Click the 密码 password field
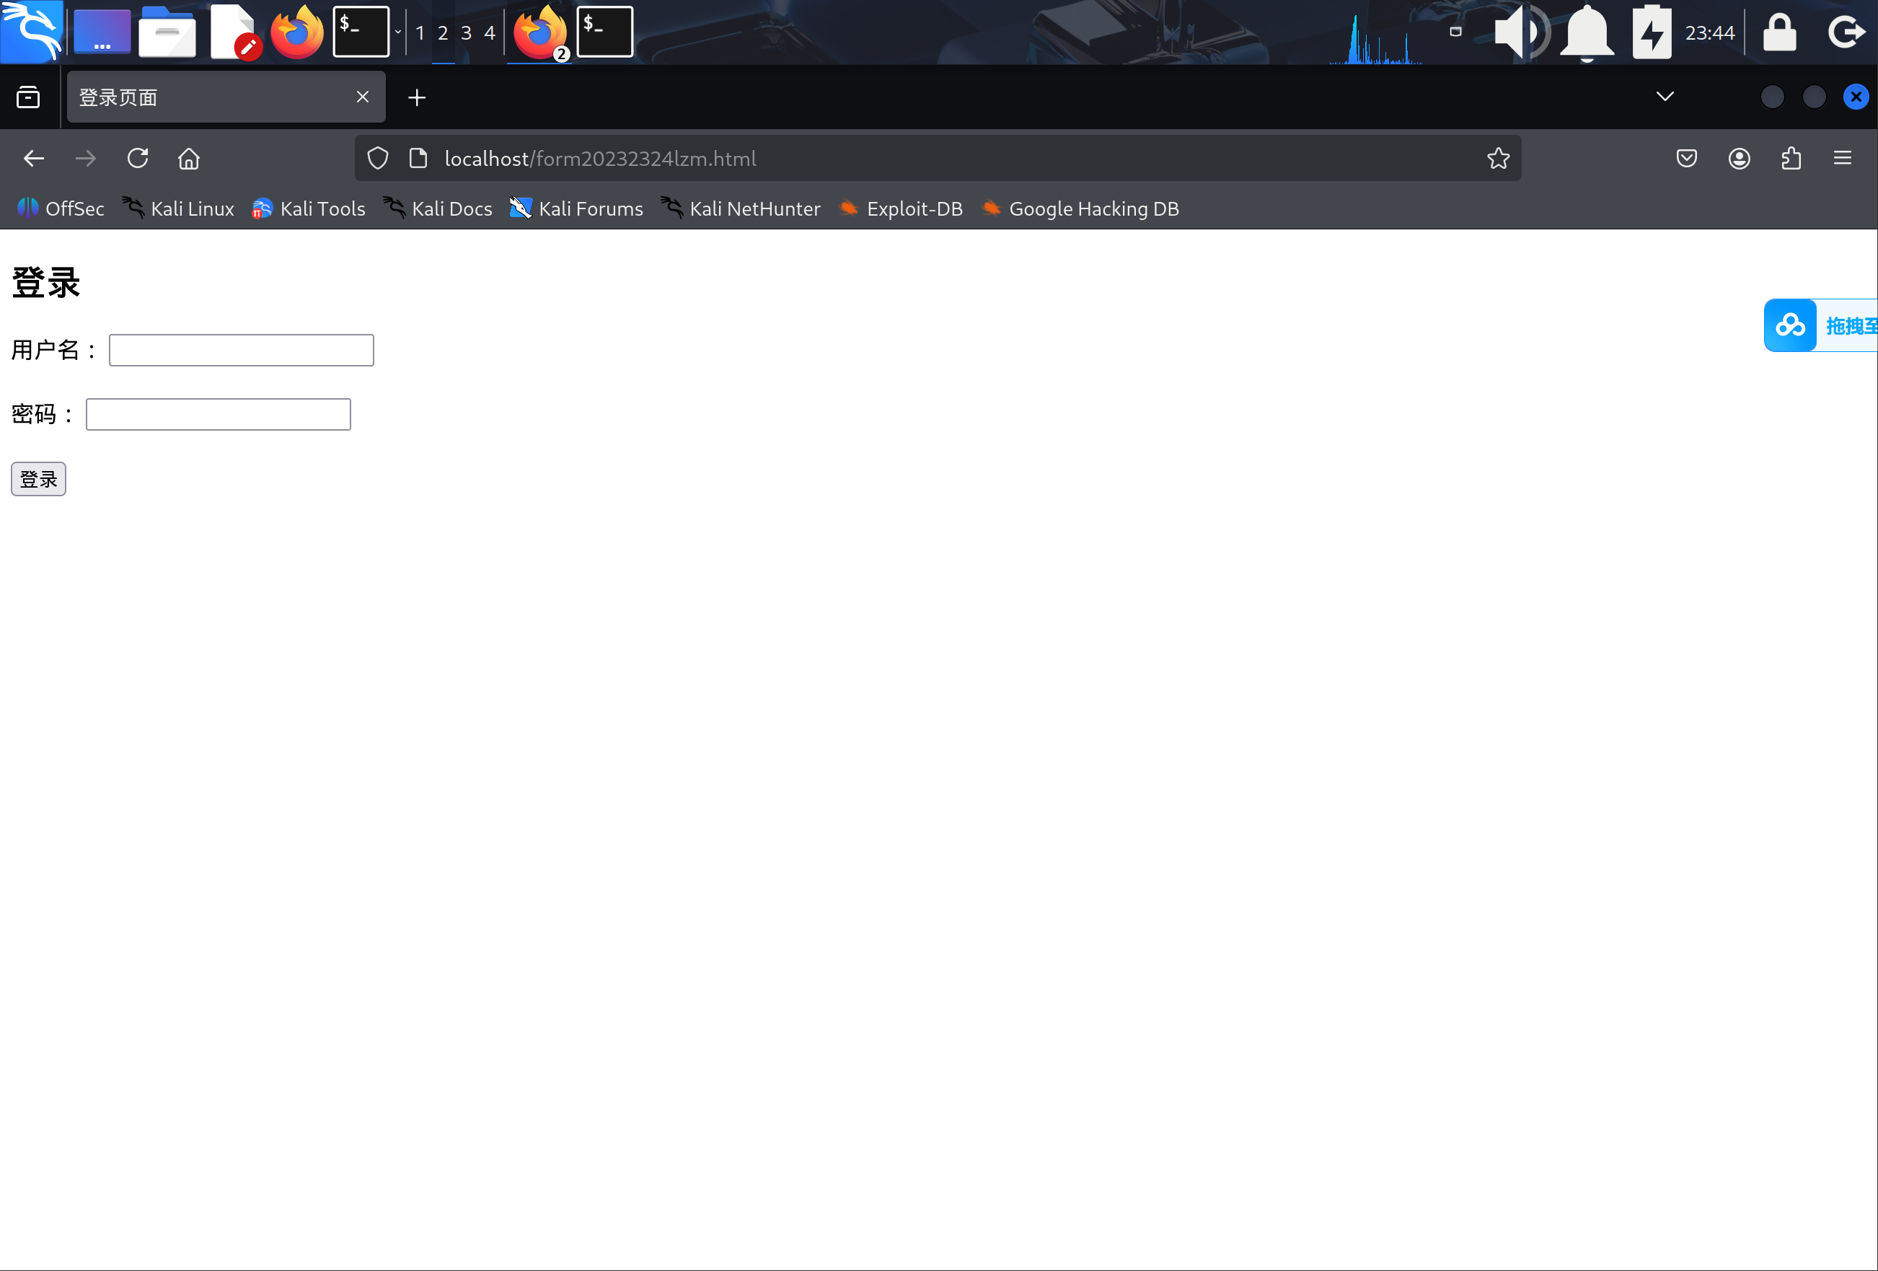This screenshot has height=1271, width=1878. pyautogui.click(x=219, y=415)
